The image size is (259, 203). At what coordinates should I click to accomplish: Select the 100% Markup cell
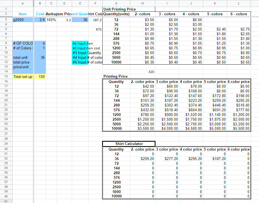point(51,20)
